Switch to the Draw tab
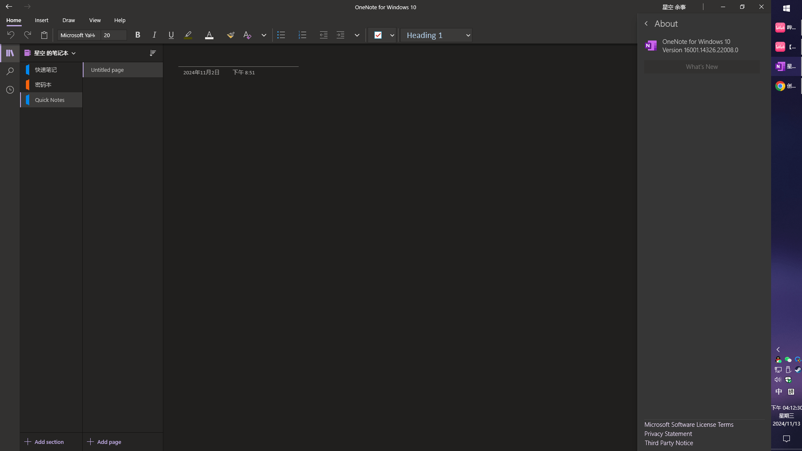802x451 pixels. click(x=68, y=20)
